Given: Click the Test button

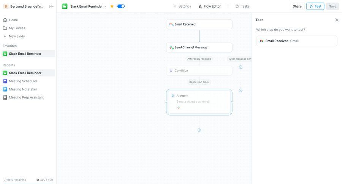Looking at the screenshot, I should coord(315,6).
